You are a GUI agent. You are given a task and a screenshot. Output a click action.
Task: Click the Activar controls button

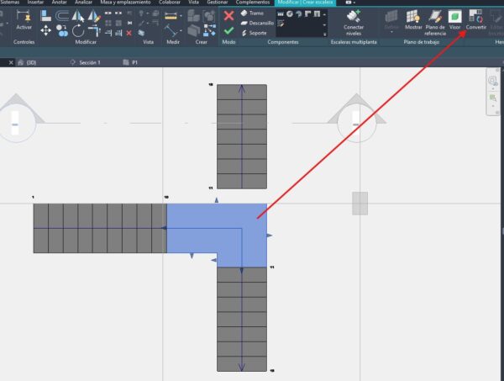[x=24, y=20]
